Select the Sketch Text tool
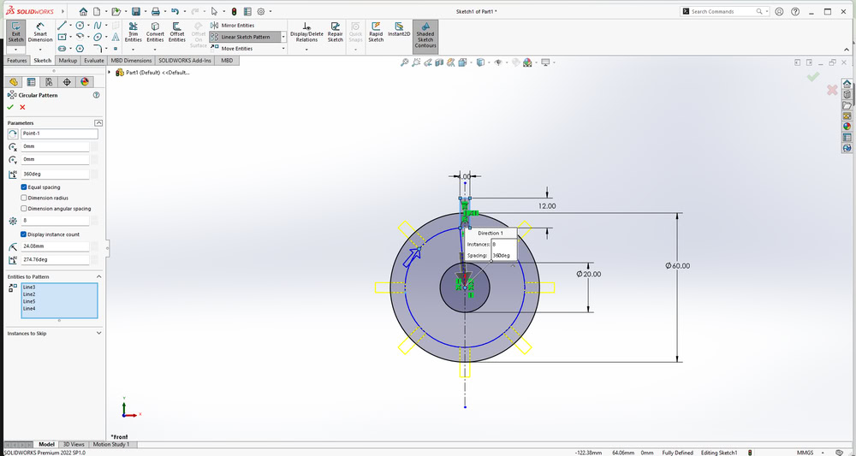 [x=116, y=37]
